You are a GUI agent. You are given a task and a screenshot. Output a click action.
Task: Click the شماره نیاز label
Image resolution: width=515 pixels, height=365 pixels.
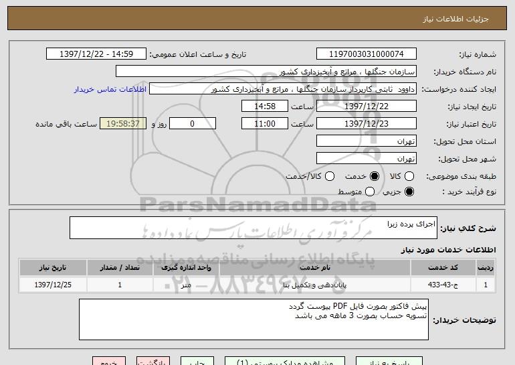478,54
